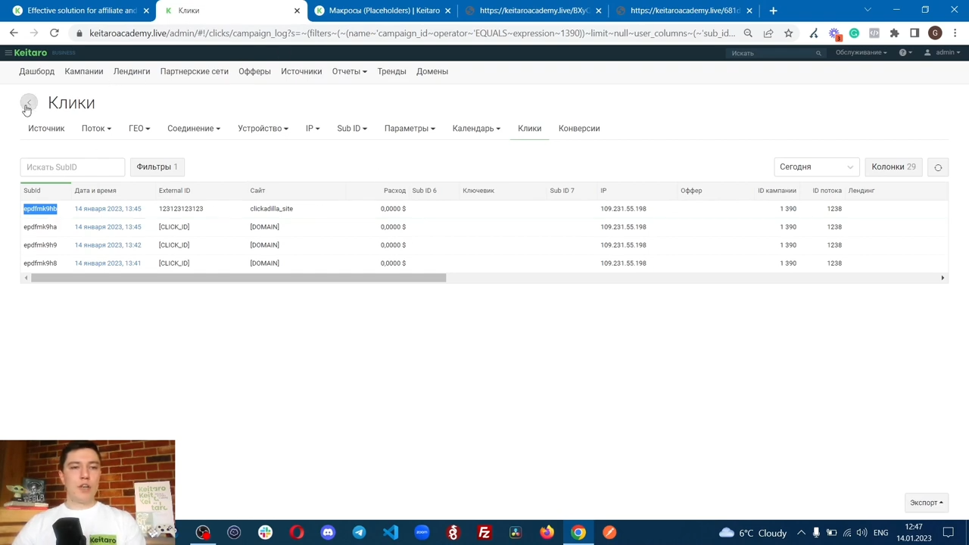Open the Keitaro hamburger menu icon
The image size is (969, 545).
[8, 53]
